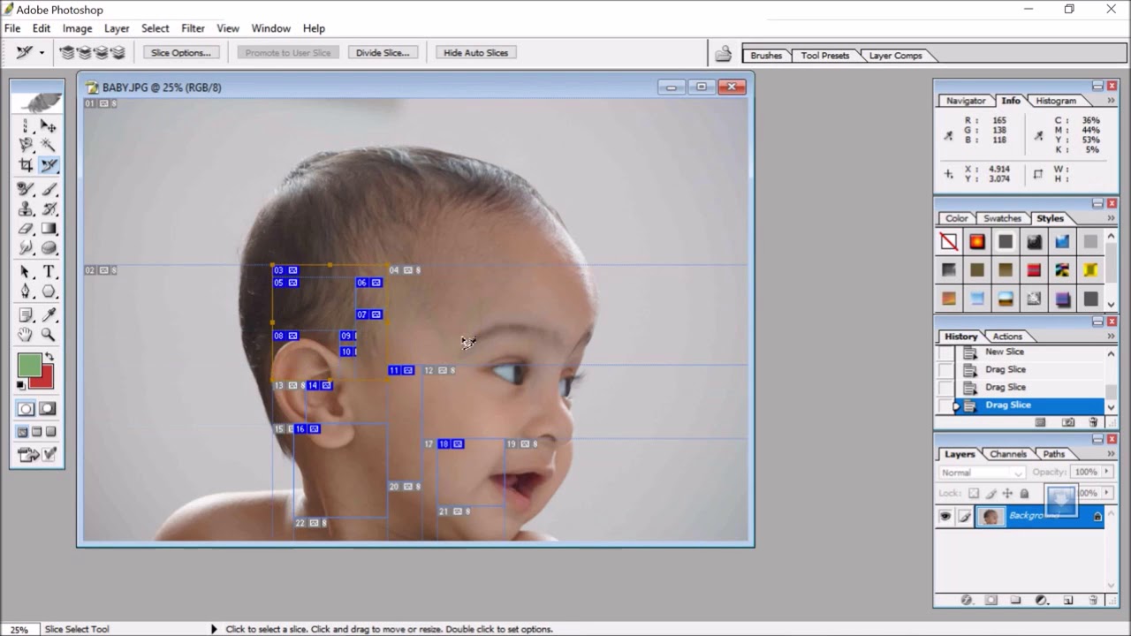Toggle Lock transparent pixels
Viewport: 1131px width, 636px height.
coord(974,494)
